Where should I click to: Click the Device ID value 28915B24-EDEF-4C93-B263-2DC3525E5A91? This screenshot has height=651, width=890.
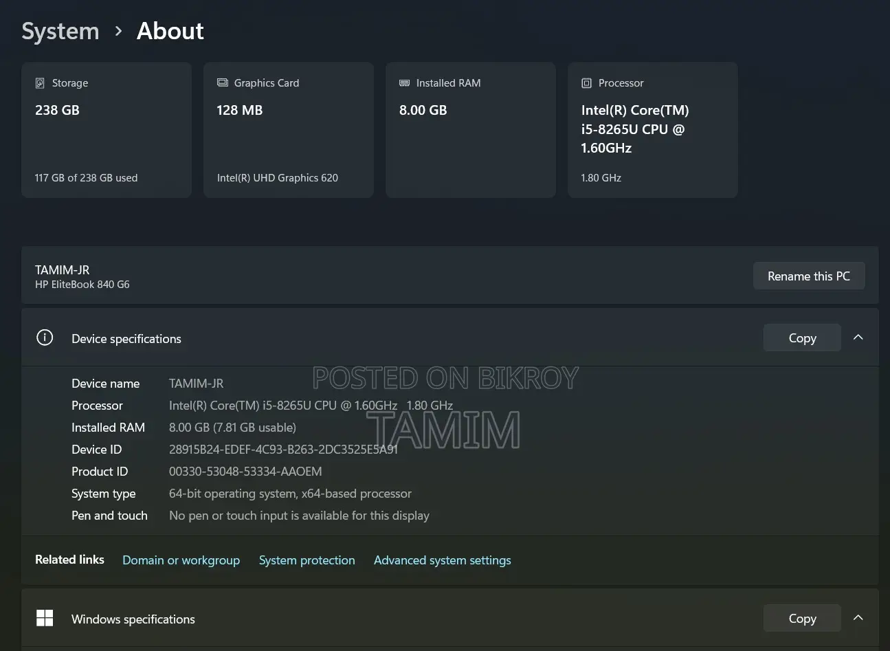point(283,450)
